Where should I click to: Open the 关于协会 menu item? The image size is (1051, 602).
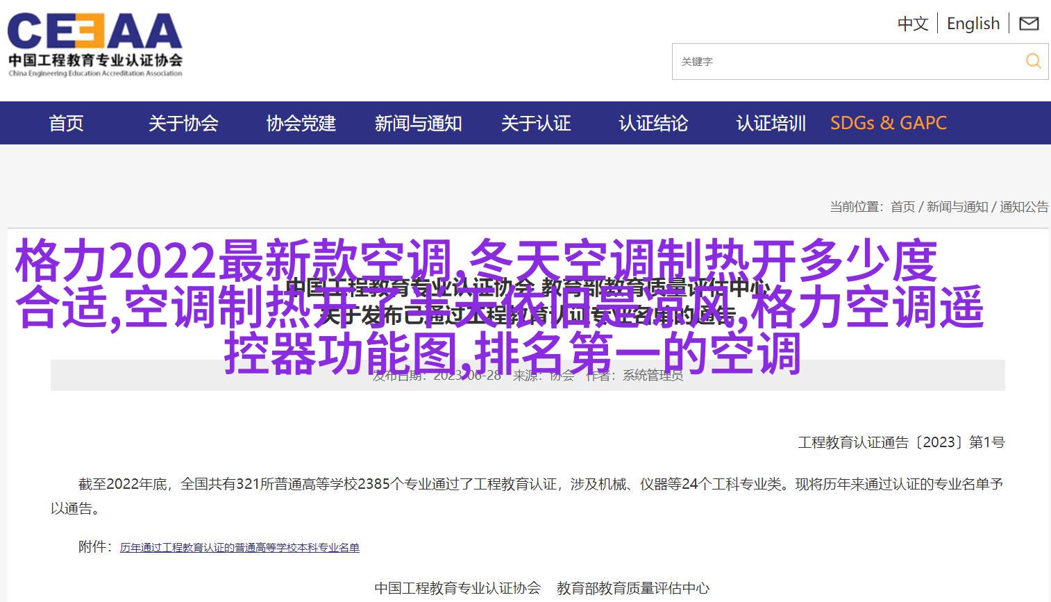(183, 124)
